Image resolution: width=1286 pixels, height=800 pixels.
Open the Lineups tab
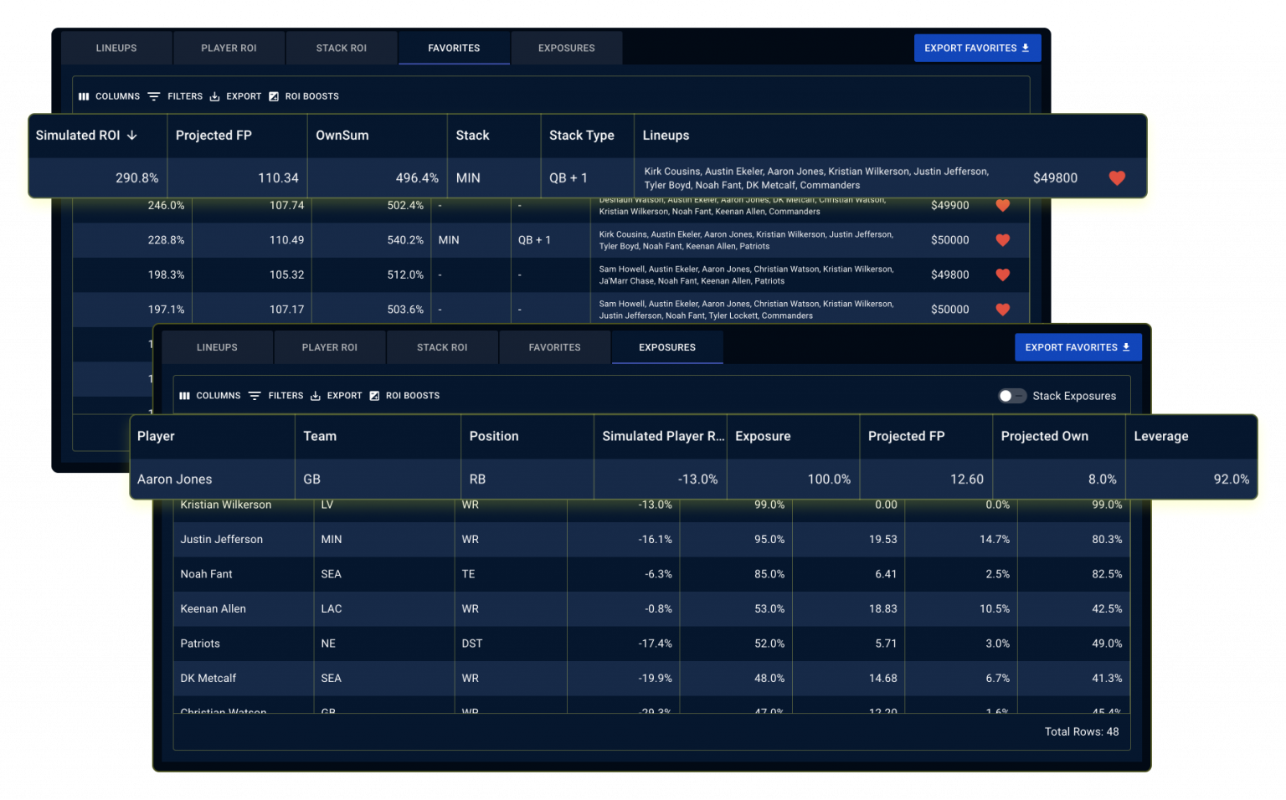[x=116, y=48]
